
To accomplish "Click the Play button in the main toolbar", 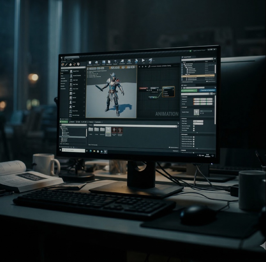I will point(143,61).
